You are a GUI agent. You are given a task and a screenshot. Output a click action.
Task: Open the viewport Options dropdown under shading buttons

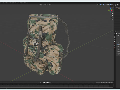click(x=112, y=6)
